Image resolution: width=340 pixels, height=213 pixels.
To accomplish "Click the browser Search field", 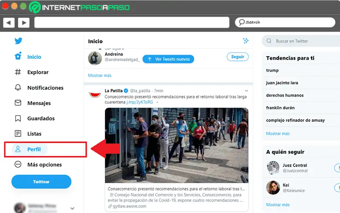I will (x=285, y=22).
